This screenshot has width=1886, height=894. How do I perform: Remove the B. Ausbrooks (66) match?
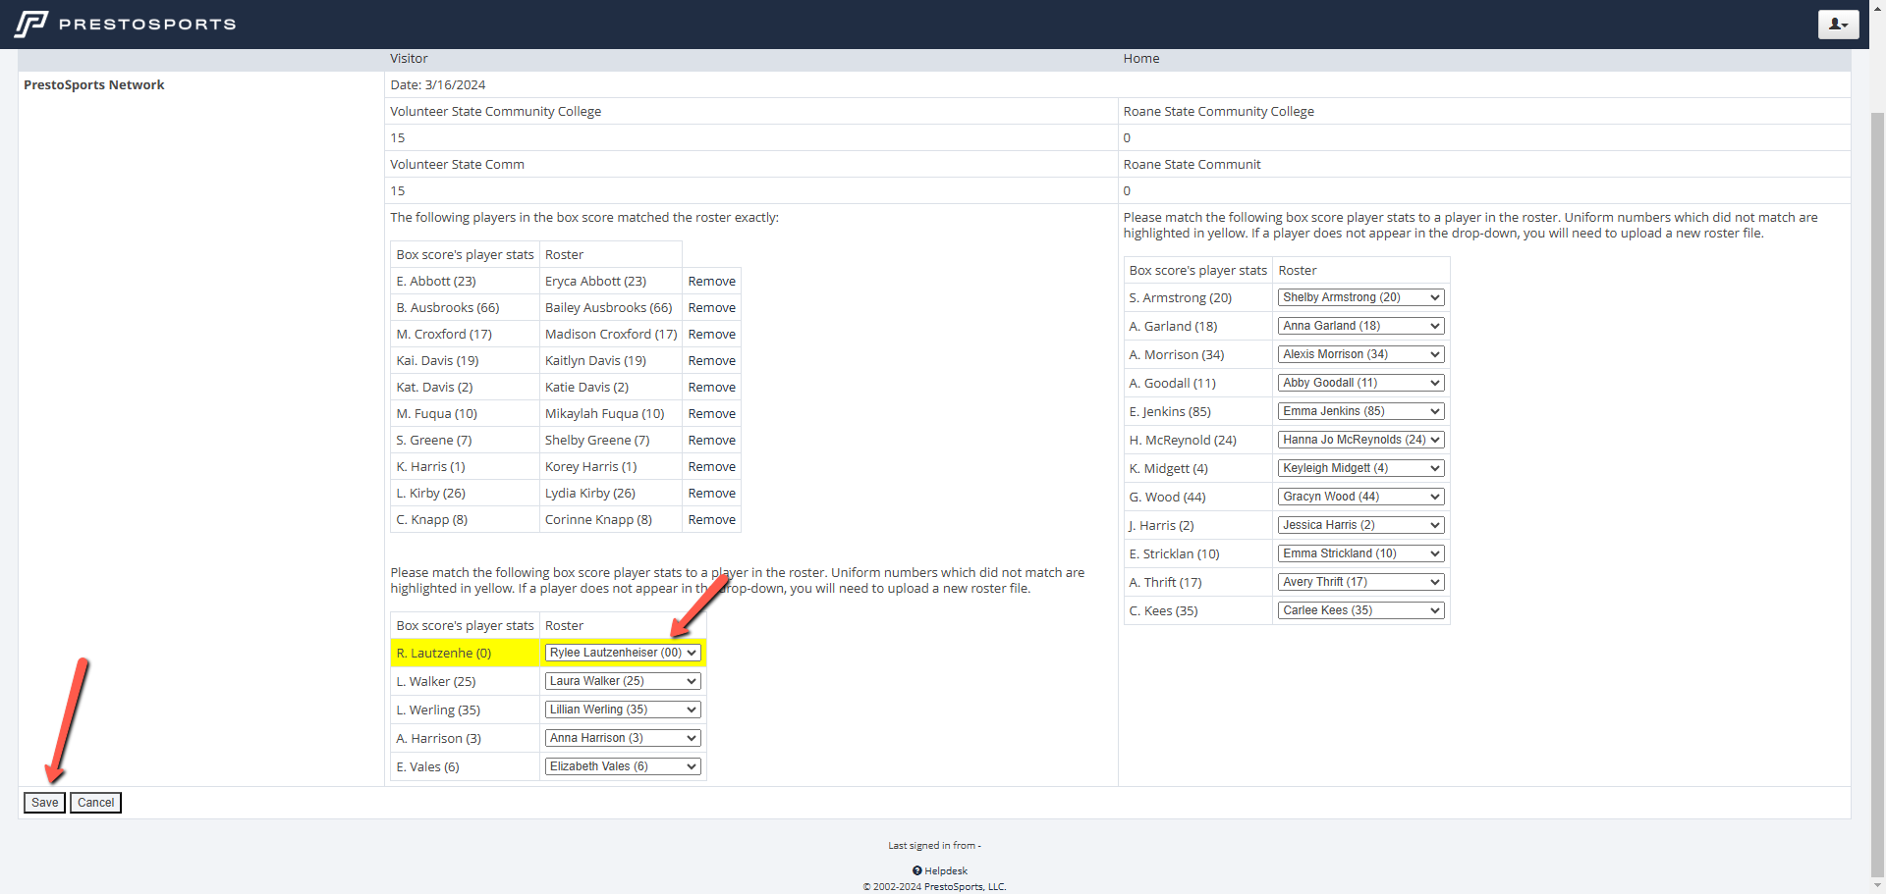pos(711,308)
